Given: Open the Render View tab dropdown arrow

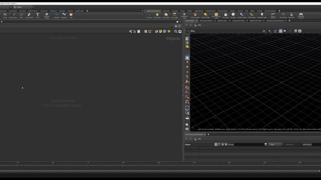Looking at the screenshot, I should point(230,20).
